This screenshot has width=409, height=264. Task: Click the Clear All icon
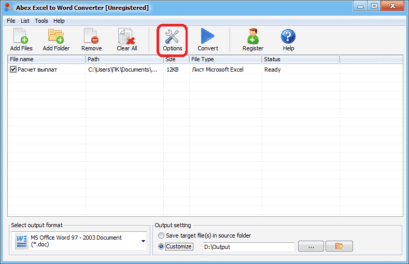(127, 36)
